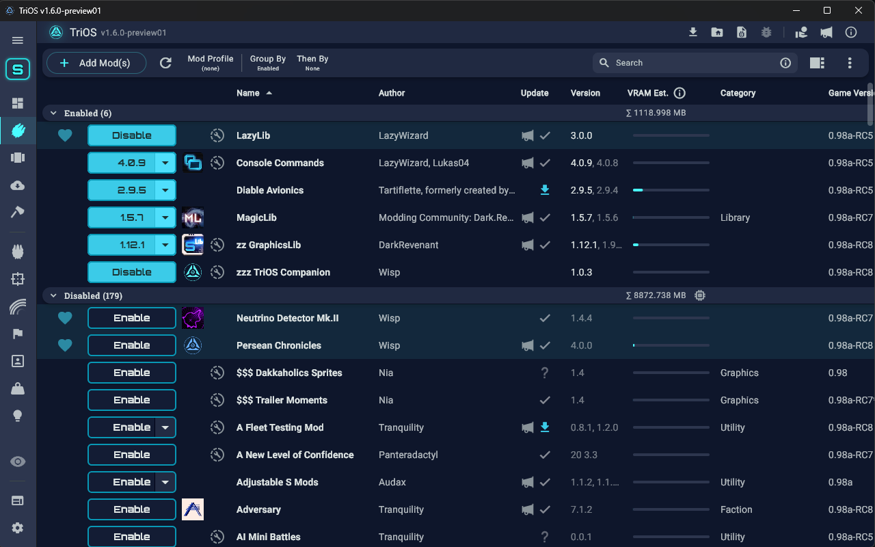
Task: Sort by the Name column header
Action: click(x=248, y=93)
